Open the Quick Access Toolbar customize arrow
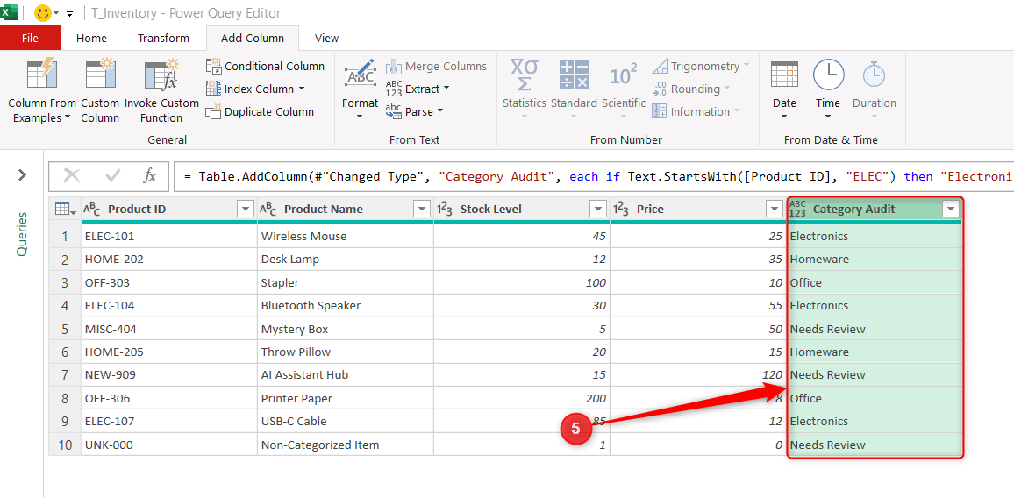Viewport: 1014px width, 498px height. point(70,13)
